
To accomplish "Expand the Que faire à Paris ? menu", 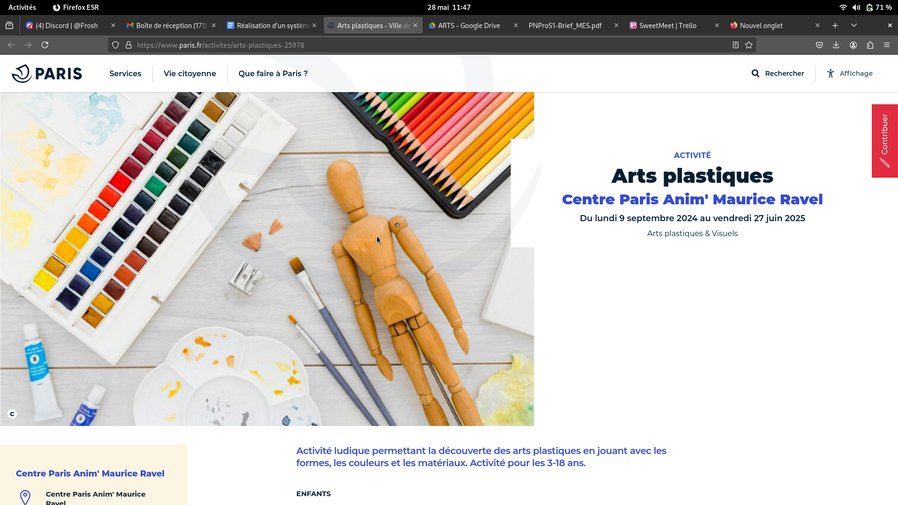I will point(273,73).
